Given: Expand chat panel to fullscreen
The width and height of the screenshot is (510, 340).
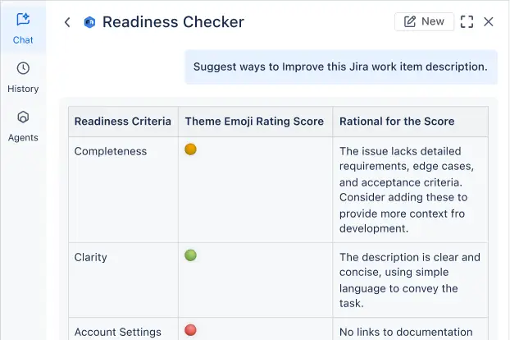Looking at the screenshot, I should [x=467, y=22].
